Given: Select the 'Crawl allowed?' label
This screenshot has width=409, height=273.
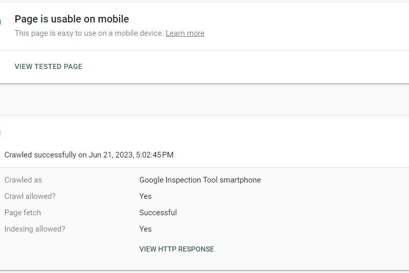Looking at the screenshot, I should [x=30, y=196].
